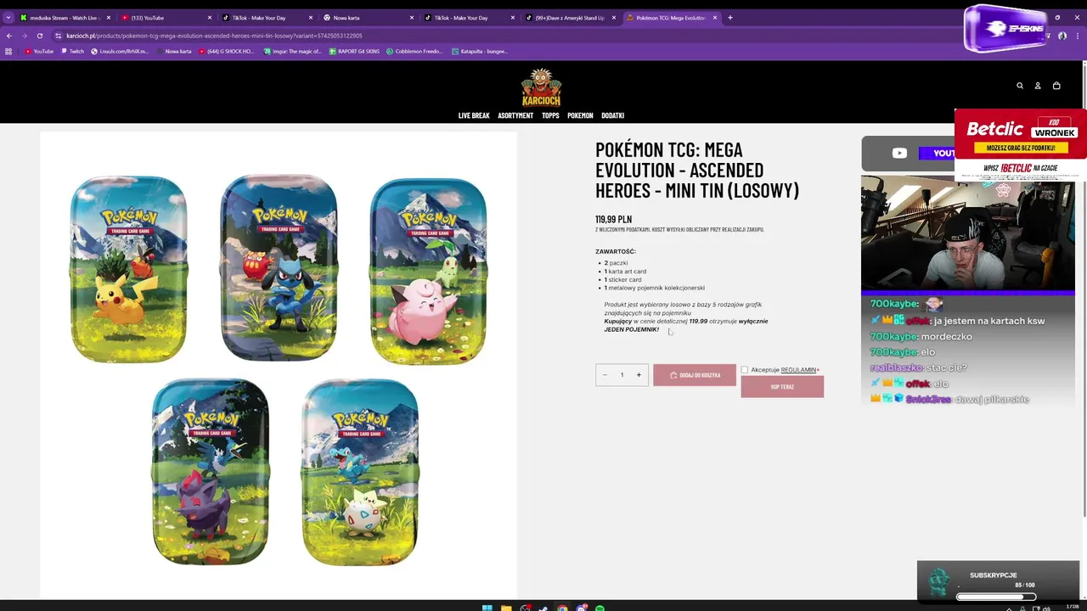Open the REGULAMIN link

(799, 370)
